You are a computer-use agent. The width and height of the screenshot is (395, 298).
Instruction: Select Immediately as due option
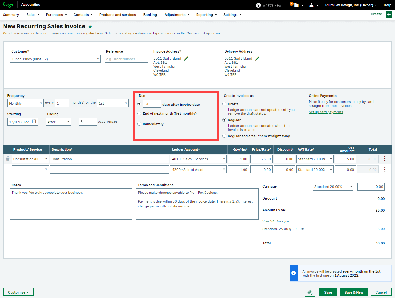pos(139,124)
